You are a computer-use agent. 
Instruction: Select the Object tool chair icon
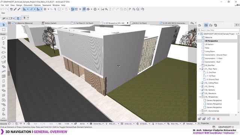click(x=4, y=114)
